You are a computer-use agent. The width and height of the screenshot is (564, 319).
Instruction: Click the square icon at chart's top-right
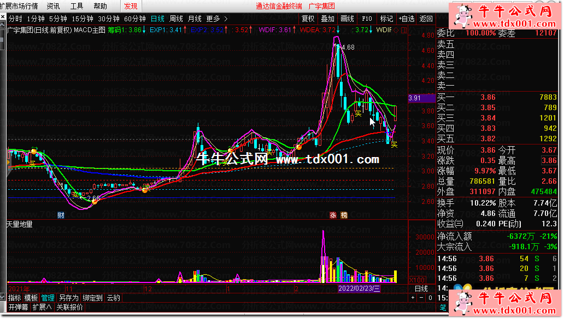(x=403, y=30)
